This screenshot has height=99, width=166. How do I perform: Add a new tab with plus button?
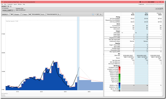tap(11, 6)
